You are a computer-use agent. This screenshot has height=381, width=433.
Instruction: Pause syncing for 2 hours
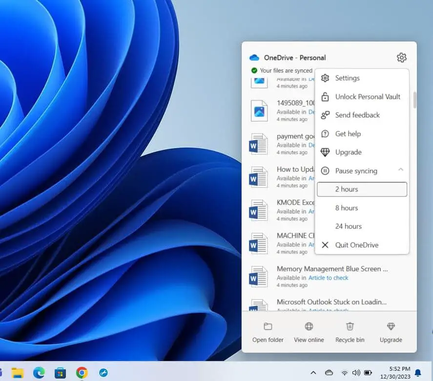pyautogui.click(x=362, y=189)
